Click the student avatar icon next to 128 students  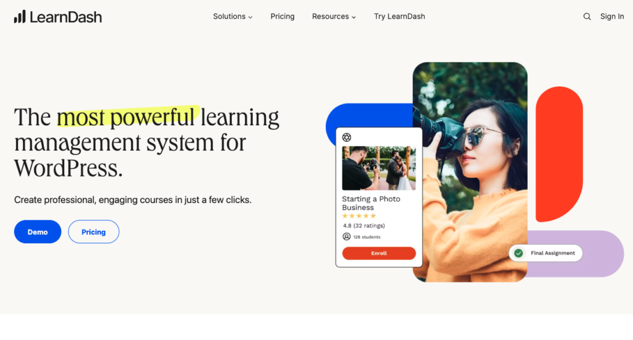click(x=346, y=236)
